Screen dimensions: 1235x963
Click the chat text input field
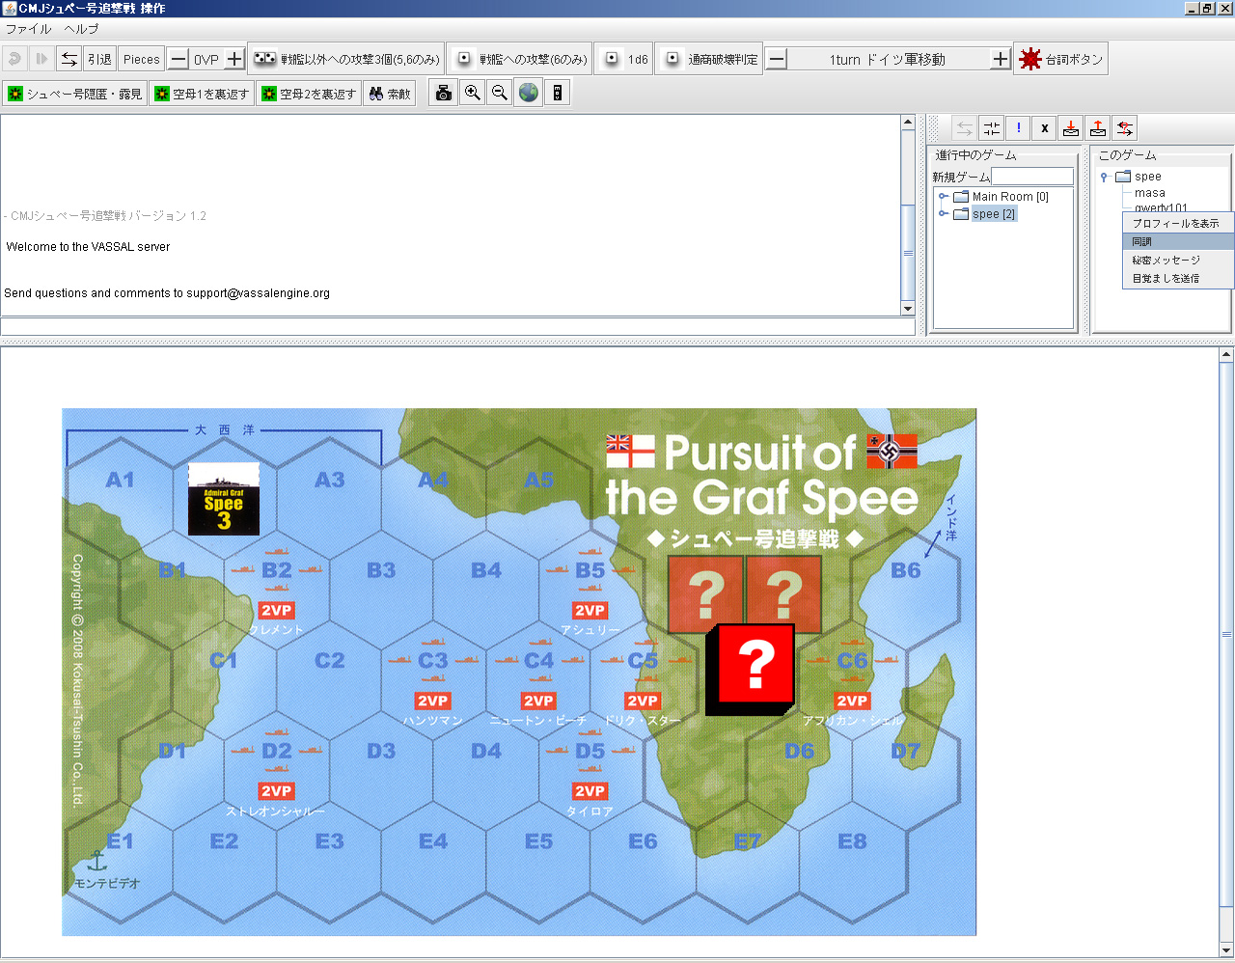click(457, 327)
